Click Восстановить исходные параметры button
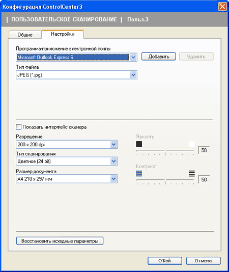The height and width of the screenshot is (272, 229). point(60,241)
